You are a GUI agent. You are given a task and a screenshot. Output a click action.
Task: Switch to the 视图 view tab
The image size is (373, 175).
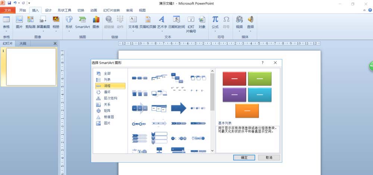click(142, 10)
